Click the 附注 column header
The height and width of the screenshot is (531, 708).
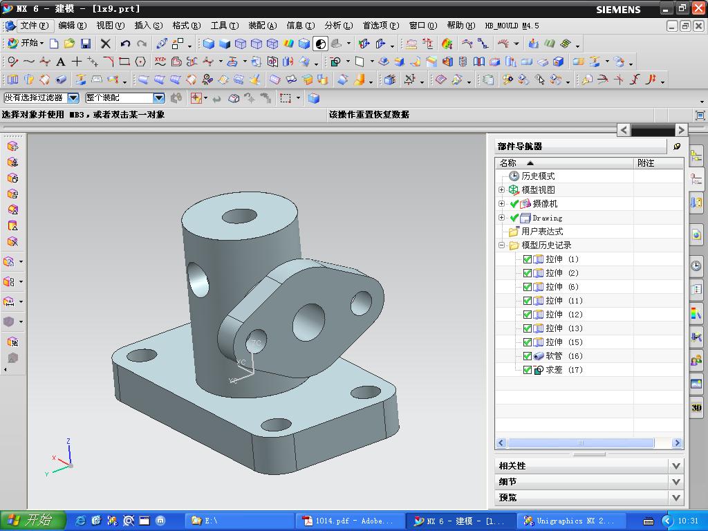[659, 163]
